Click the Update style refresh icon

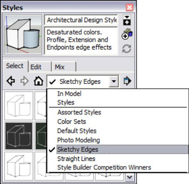pyautogui.click(x=127, y=49)
